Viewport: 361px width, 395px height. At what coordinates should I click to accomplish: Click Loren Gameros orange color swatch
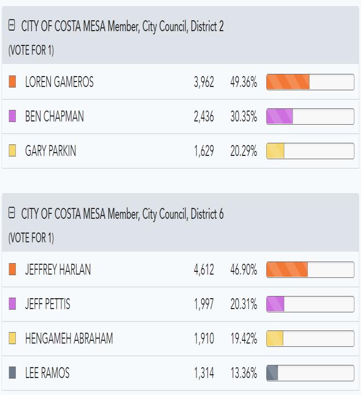[x=13, y=82]
